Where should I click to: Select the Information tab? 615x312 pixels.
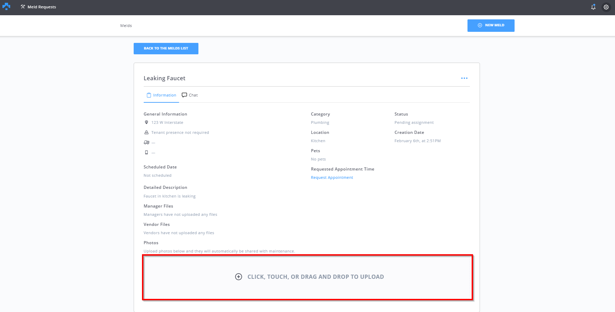coord(161,95)
